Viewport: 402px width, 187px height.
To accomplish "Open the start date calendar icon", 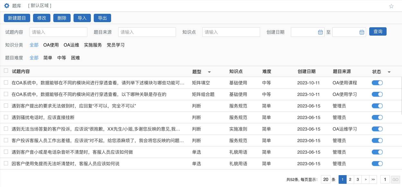I will point(320,32).
